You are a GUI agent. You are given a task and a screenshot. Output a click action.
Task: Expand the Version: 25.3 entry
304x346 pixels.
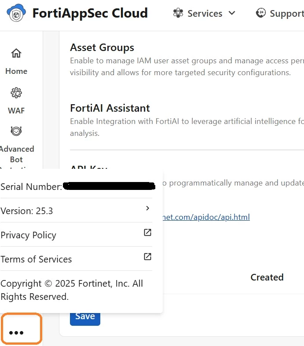tap(76, 211)
